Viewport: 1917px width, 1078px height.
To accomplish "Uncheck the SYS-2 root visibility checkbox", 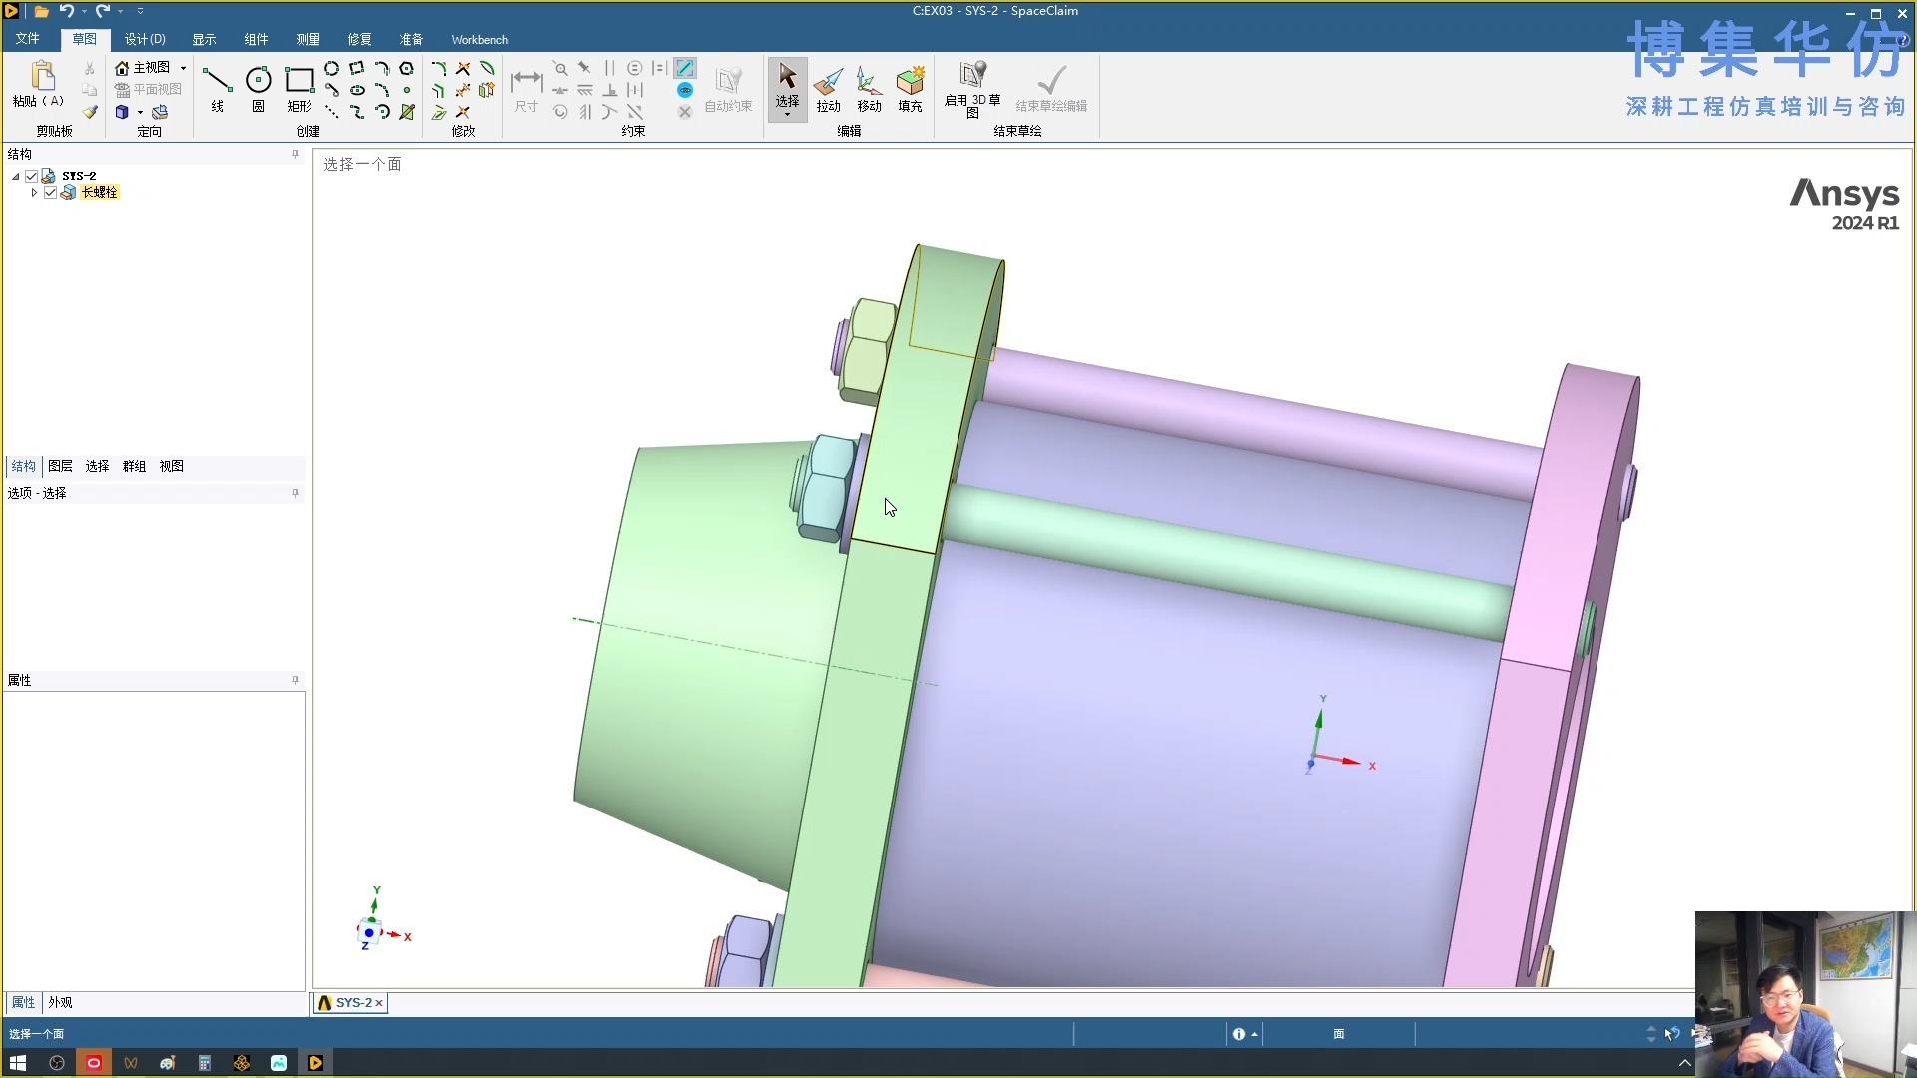I will click(32, 176).
